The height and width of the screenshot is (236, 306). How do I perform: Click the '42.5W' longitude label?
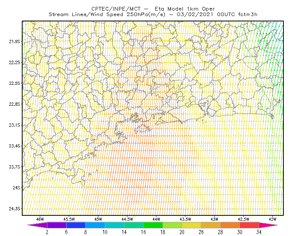(x=244, y=219)
